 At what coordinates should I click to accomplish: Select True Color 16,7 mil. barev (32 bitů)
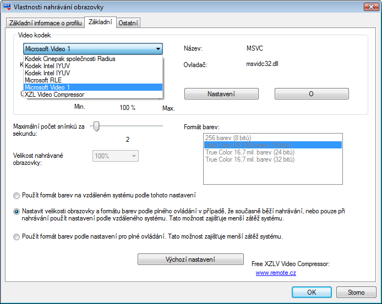273,159
